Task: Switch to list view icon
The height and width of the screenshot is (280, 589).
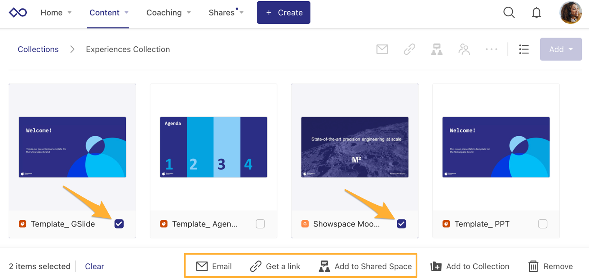Action: (524, 49)
